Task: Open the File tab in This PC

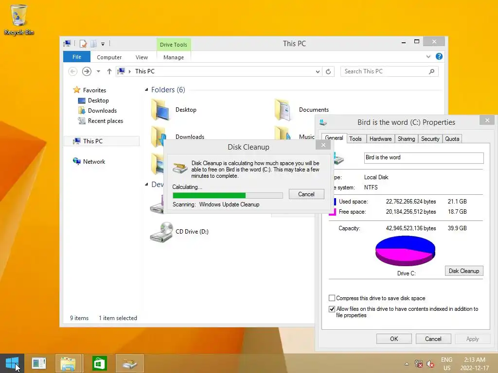Action: click(x=77, y=57)
